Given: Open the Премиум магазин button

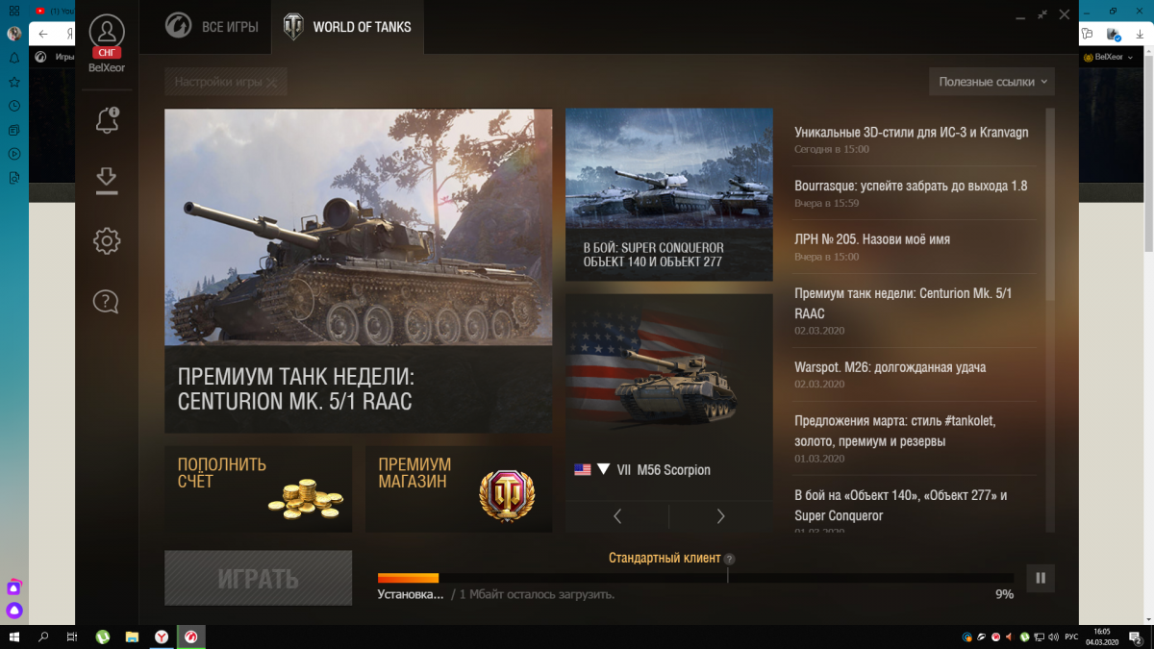Looking at the screenshot, I should [459, 488].
